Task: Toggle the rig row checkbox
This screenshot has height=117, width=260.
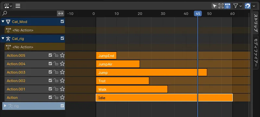Action: click(x=62, y=106)
